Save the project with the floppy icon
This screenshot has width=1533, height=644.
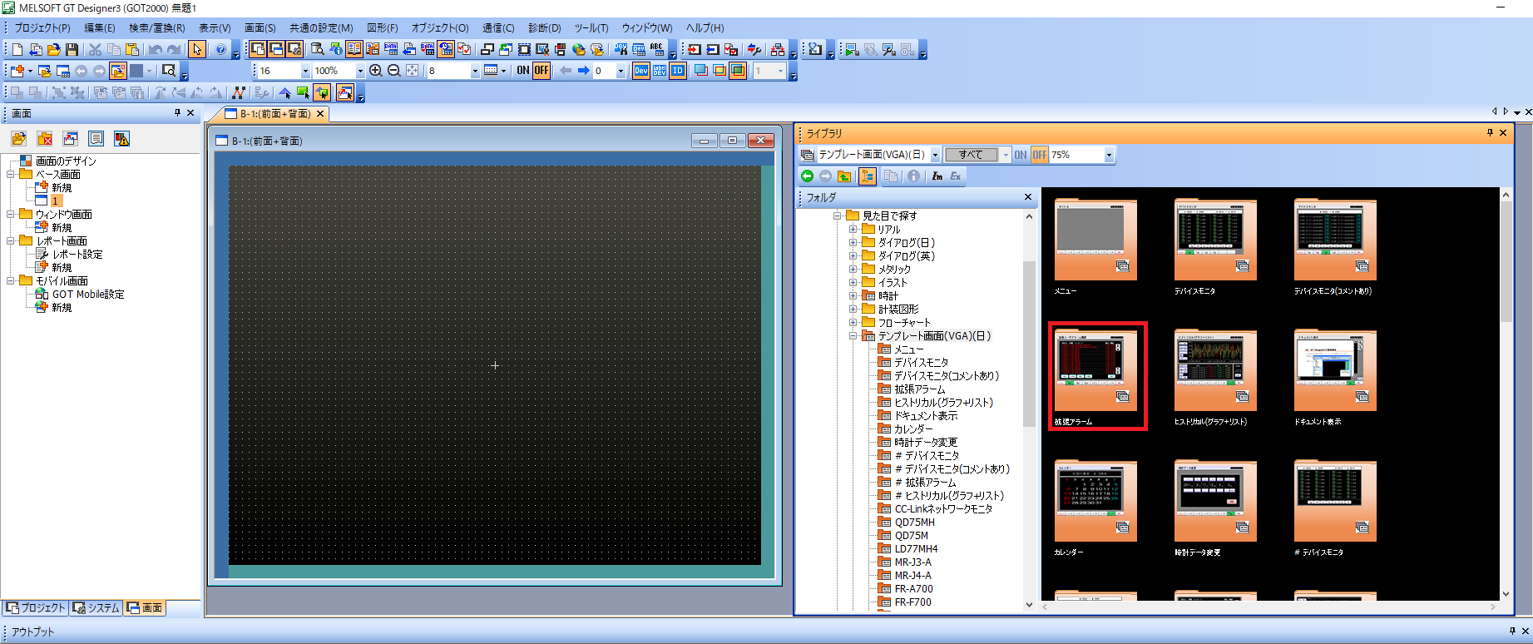click(72, 50)
